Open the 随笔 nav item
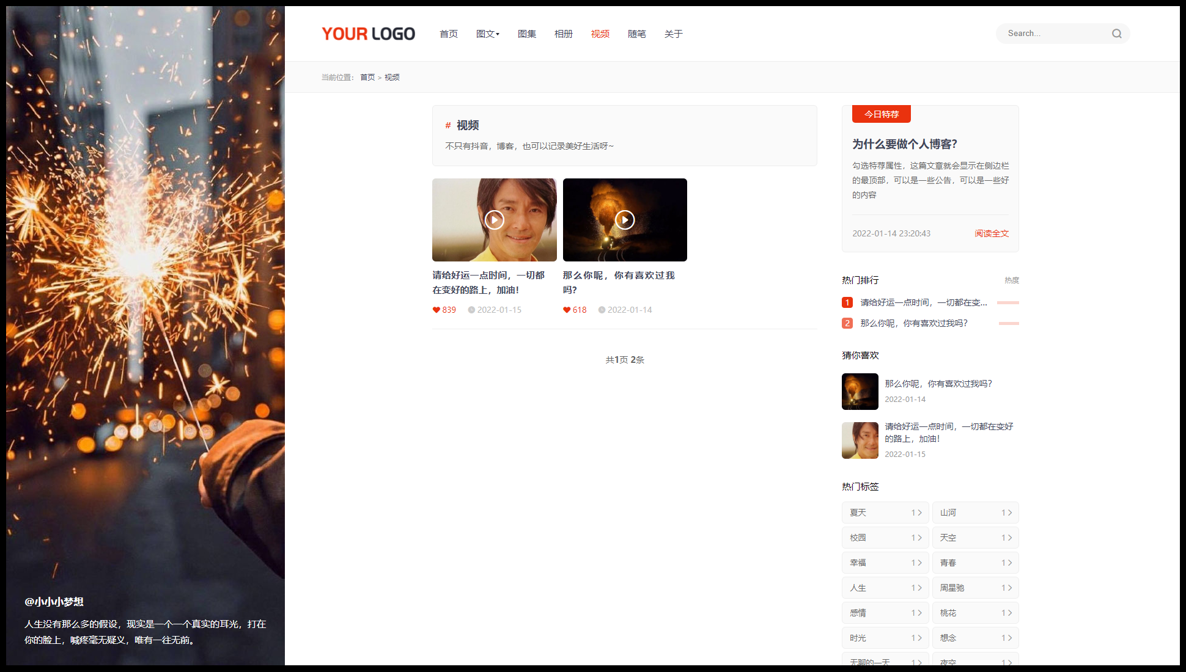This screenshot has width=1186, height=672. click(637, 34)
